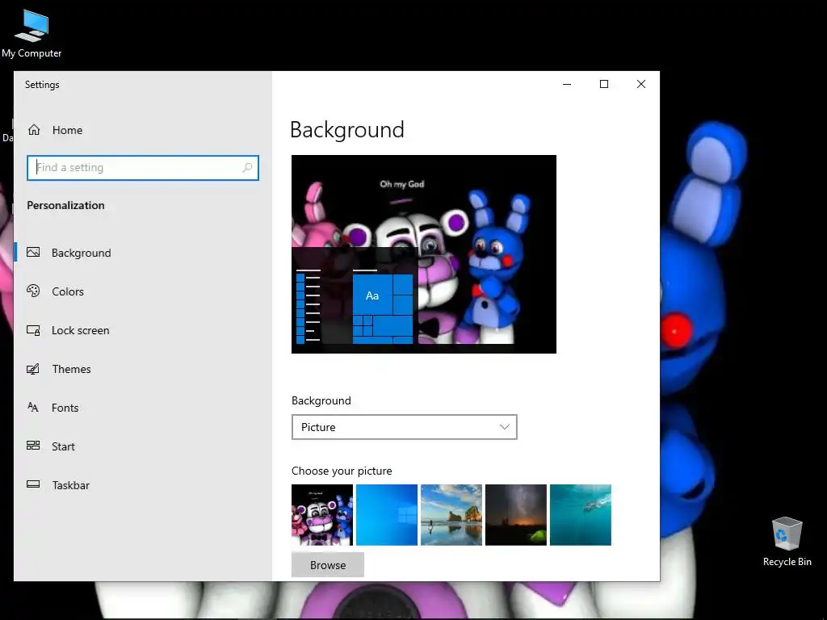Select the animatronic characters picture thumbnail
Viewport: 827px width, 620px height.
tap(322, 514)
